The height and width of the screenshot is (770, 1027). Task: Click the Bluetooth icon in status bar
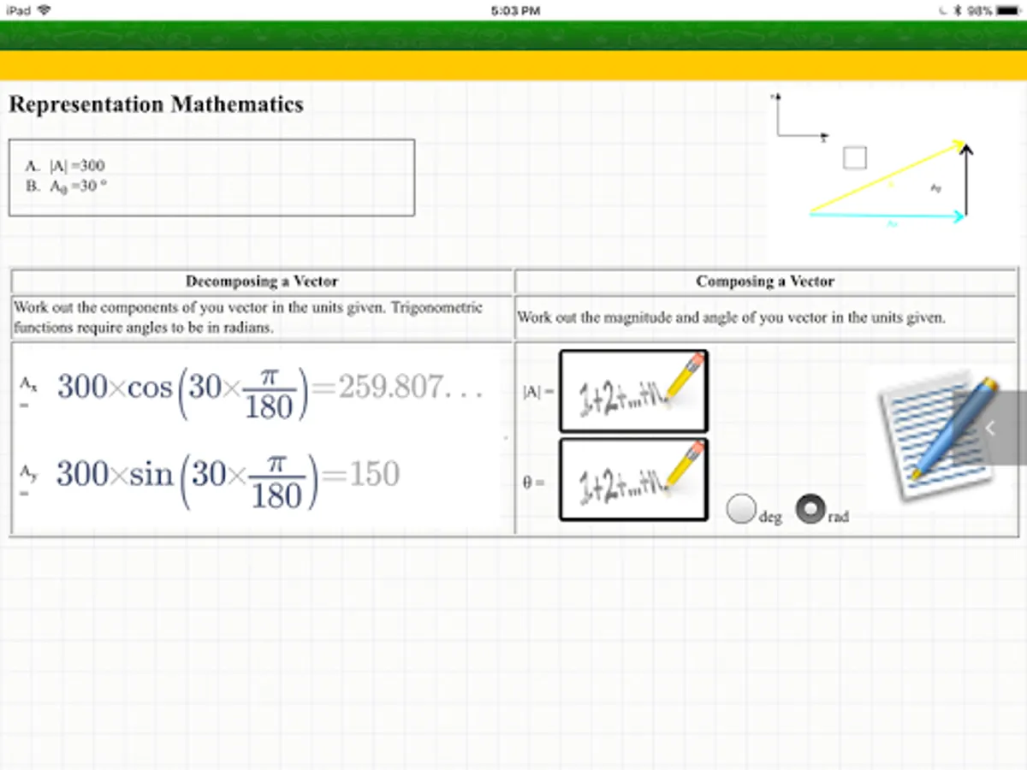pyautogui.click(x=959, y=10)
